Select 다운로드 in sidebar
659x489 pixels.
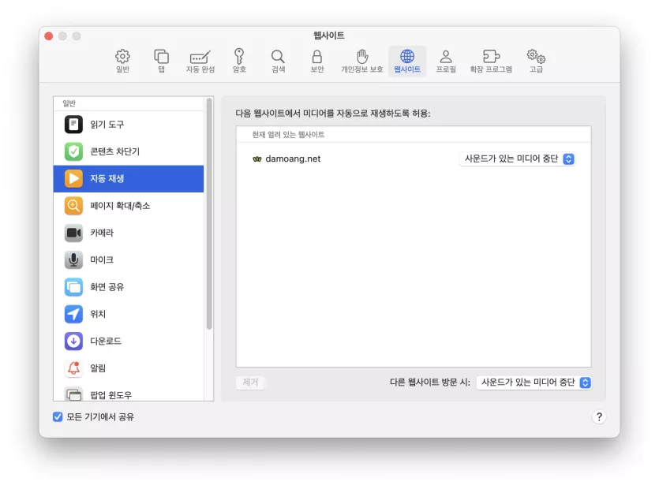coord(129,341)
